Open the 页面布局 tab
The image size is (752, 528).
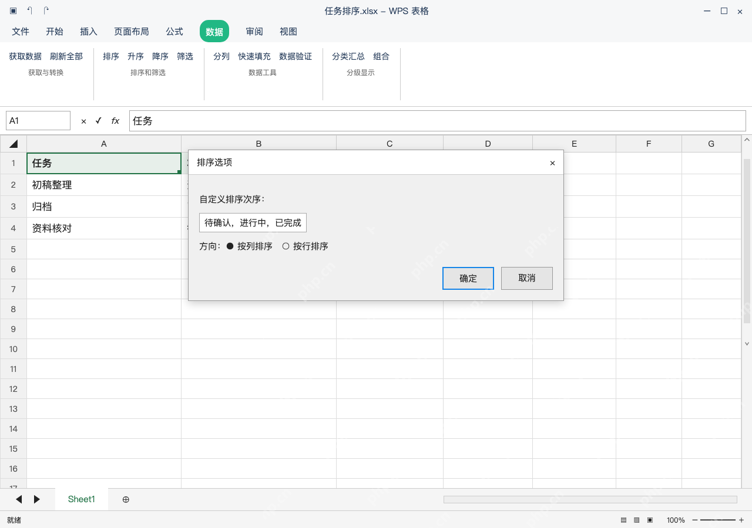point(132,32)
